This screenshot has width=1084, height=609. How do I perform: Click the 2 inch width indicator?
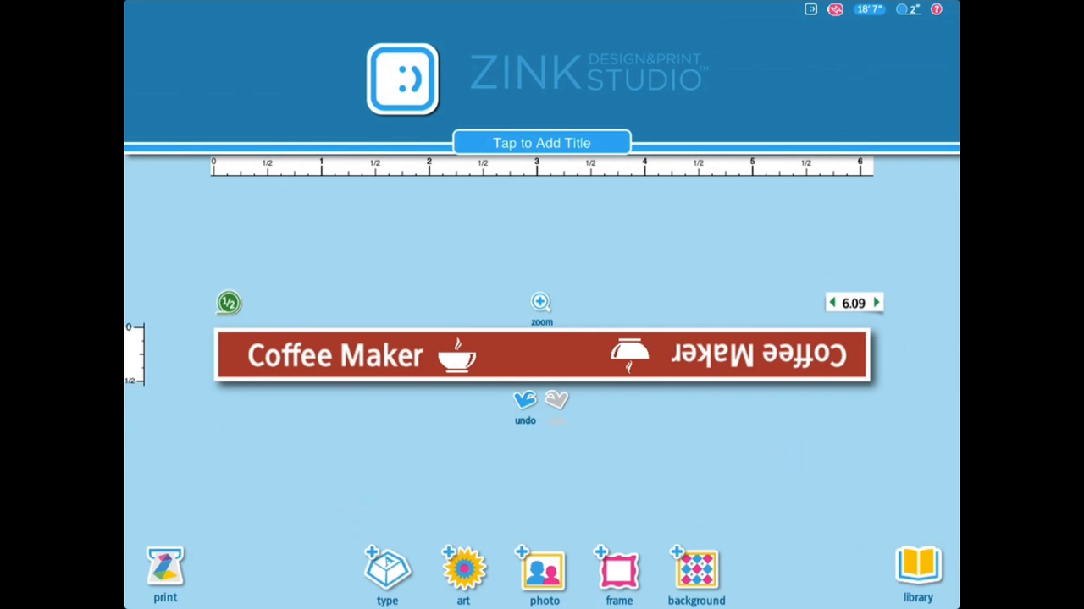(x=908, y=9)
